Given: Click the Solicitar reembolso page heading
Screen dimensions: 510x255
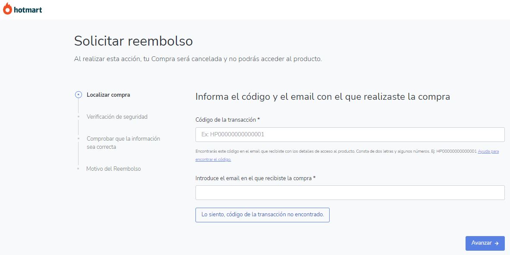Looking at the screenshot, I should tap(133, 41).
